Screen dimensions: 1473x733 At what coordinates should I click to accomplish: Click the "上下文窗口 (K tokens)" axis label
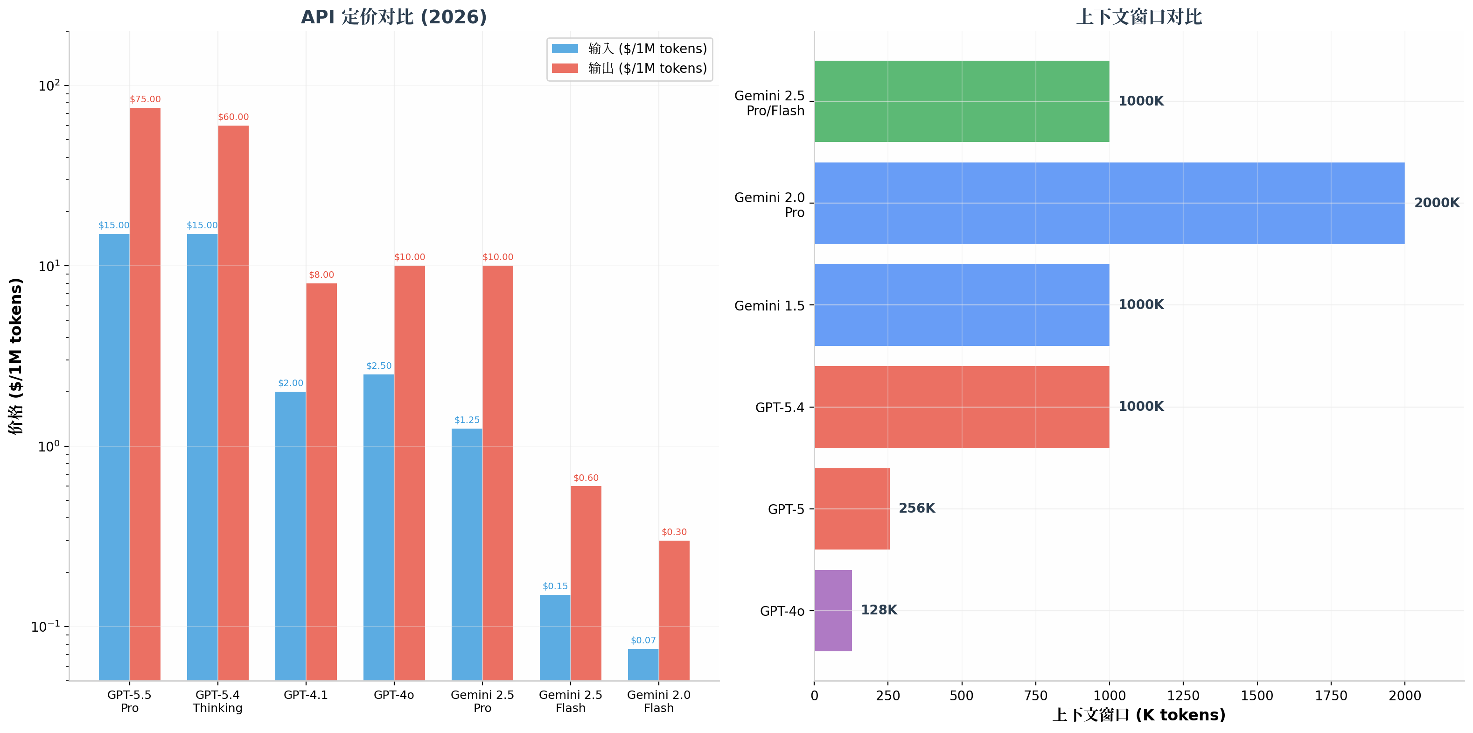click(1138, 715)
